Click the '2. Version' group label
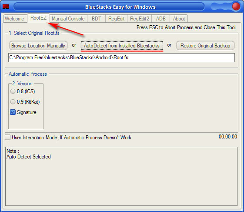The width and height of the screenshot is (244, 212). pyautogui.click(x=22, y=84)
